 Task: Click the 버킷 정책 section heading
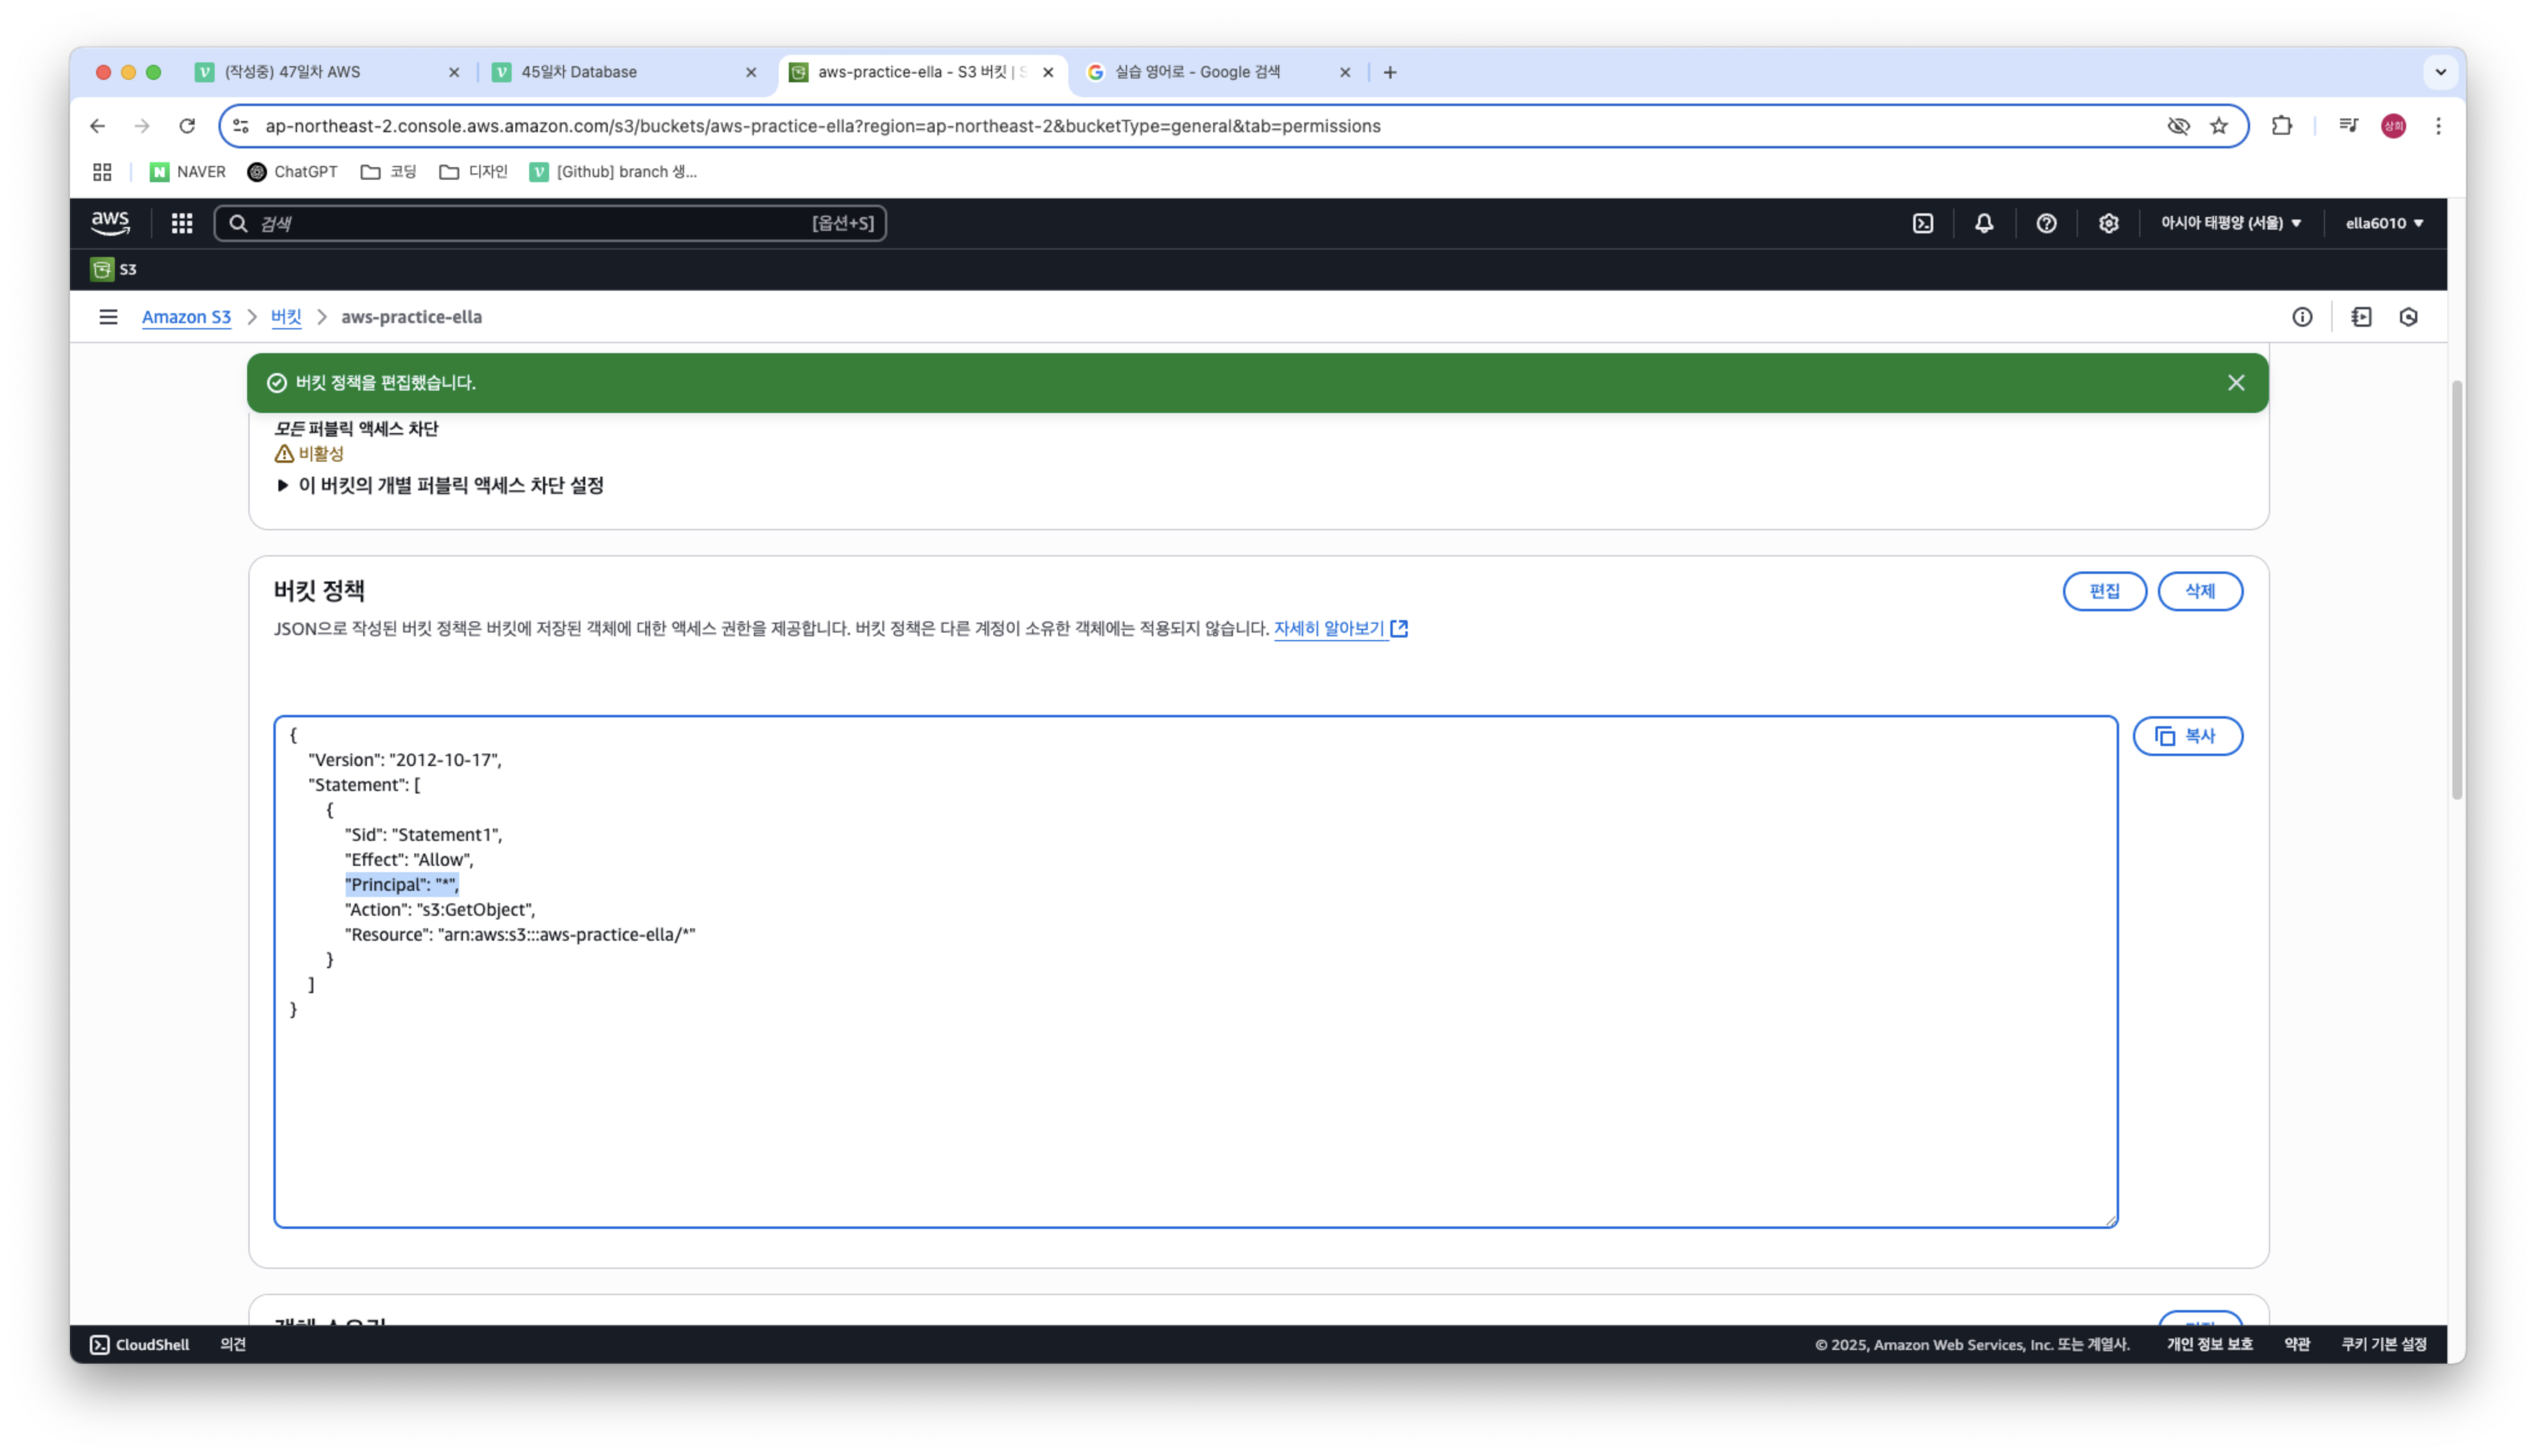pyautogui.click(x=319, y=591)
